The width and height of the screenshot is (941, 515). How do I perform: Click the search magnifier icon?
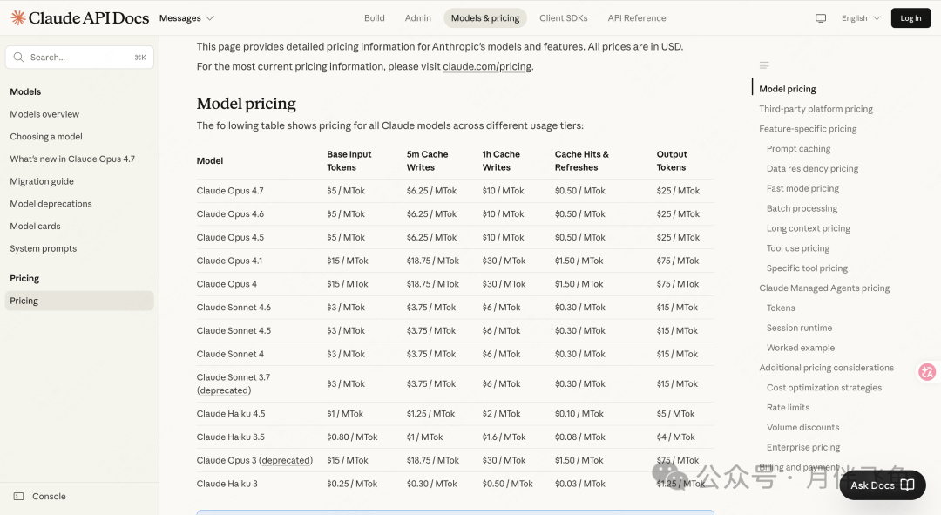click(18, 57)
